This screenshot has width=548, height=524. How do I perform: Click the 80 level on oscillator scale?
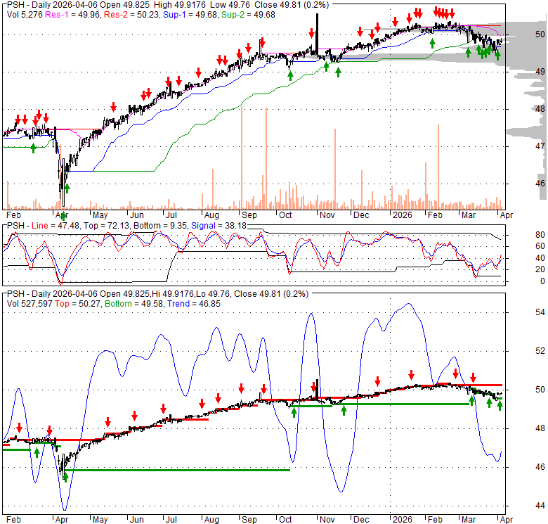520,235
